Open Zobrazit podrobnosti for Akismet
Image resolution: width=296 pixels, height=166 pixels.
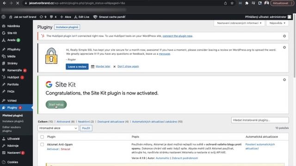click(x=185, y=158)
